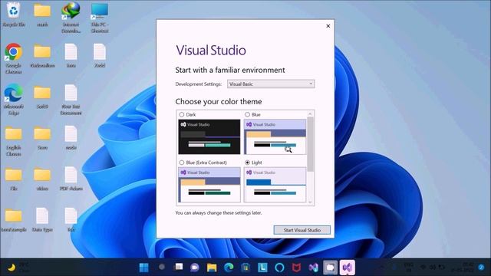Select the English Classes desktop folder
This screenshot has height=276, width=491.
(14, 141)
